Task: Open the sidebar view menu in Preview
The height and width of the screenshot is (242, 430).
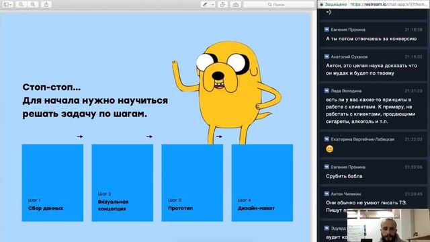Action: 7,5
